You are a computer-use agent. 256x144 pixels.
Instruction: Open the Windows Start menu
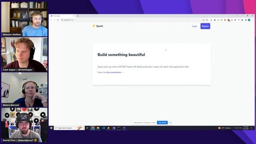[x=51, y=128]
